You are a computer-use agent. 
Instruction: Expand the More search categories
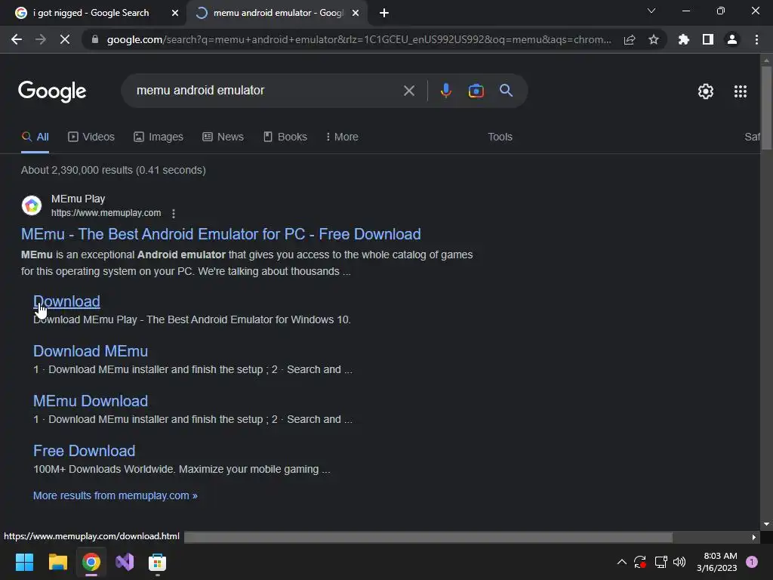point(342,137)
